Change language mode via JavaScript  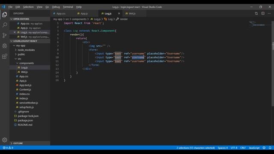pos(254,148)
